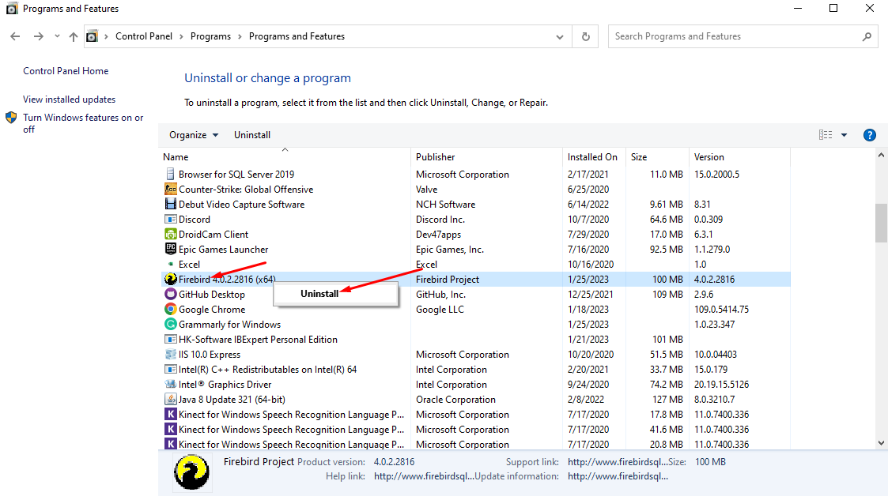Click the Search Programs and Features field
Image resolution: width=888 pixels, height=496 pixels.
[x=735, y=36]
